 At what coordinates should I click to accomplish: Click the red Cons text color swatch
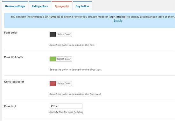pos(53,83)
